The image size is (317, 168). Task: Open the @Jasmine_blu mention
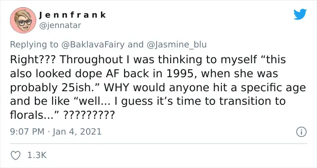[176, 45]
